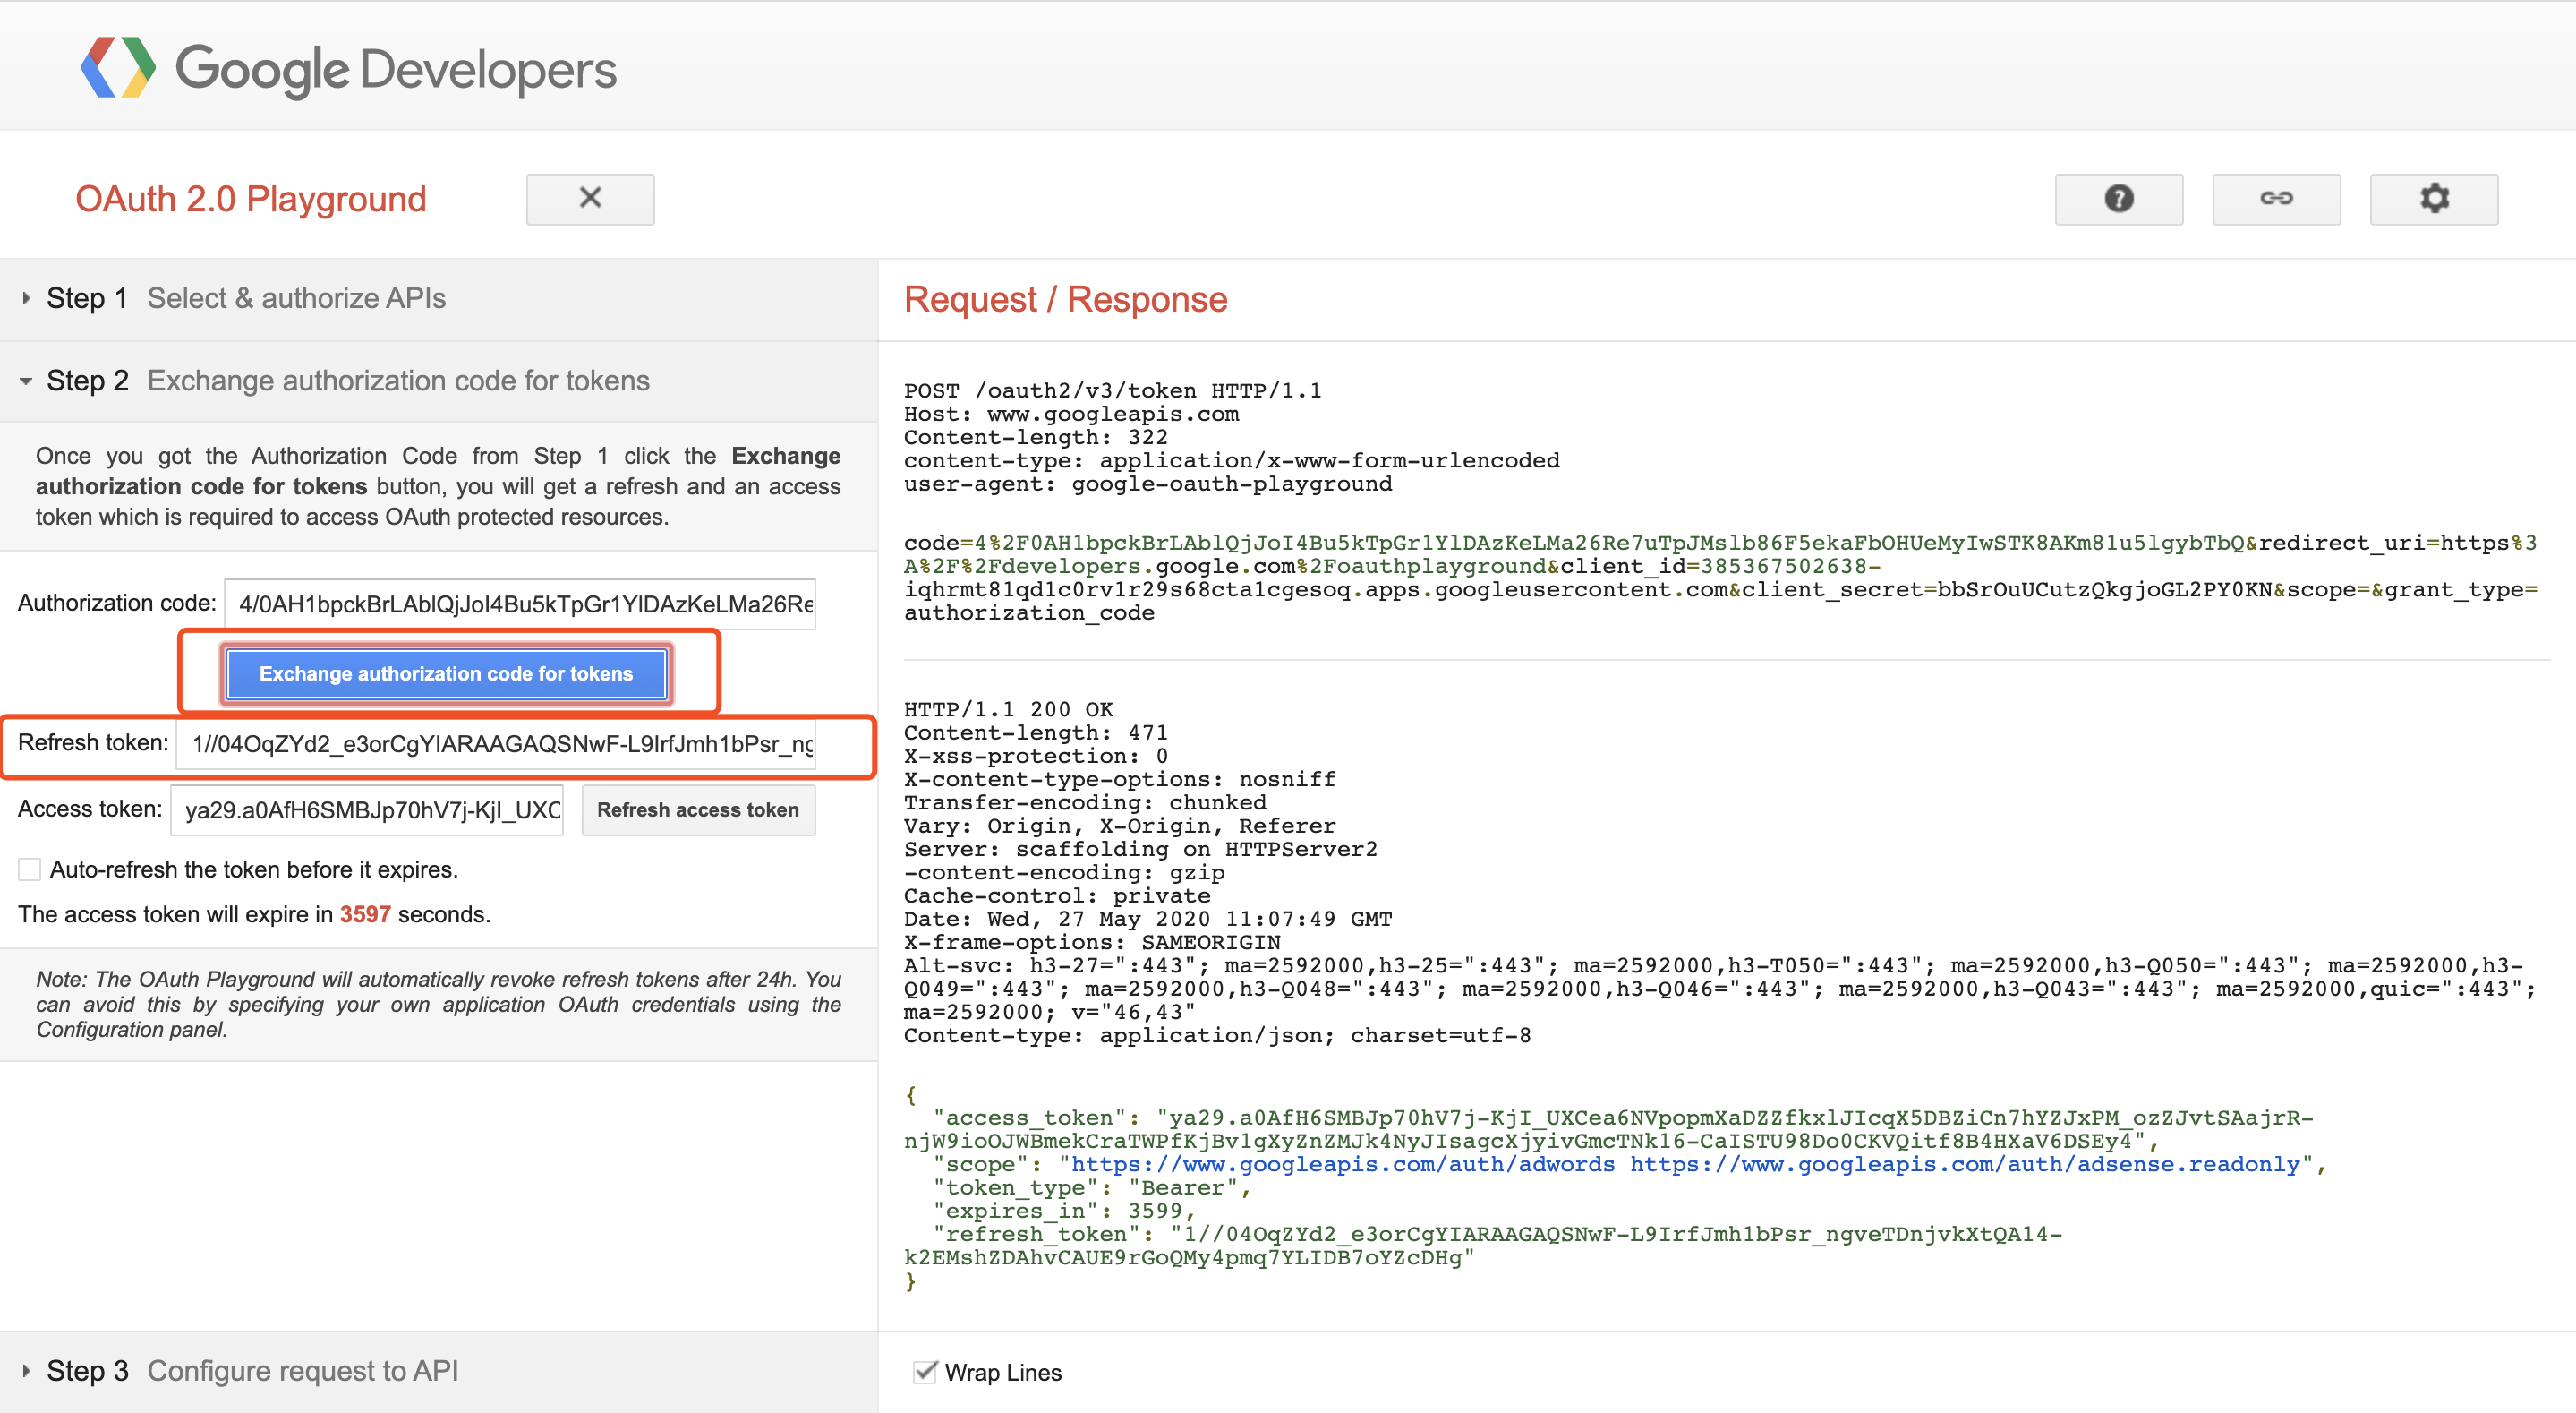Click the Request / Response heading
Image resolution: width=2576 pixels, height=1413 pixels.
tap(1065, 298)
